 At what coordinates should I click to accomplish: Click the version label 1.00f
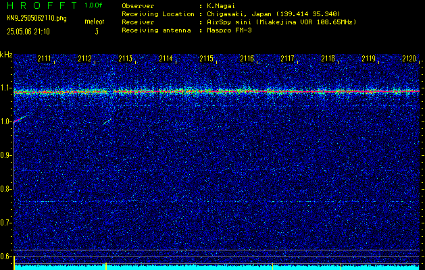(93, 5)
